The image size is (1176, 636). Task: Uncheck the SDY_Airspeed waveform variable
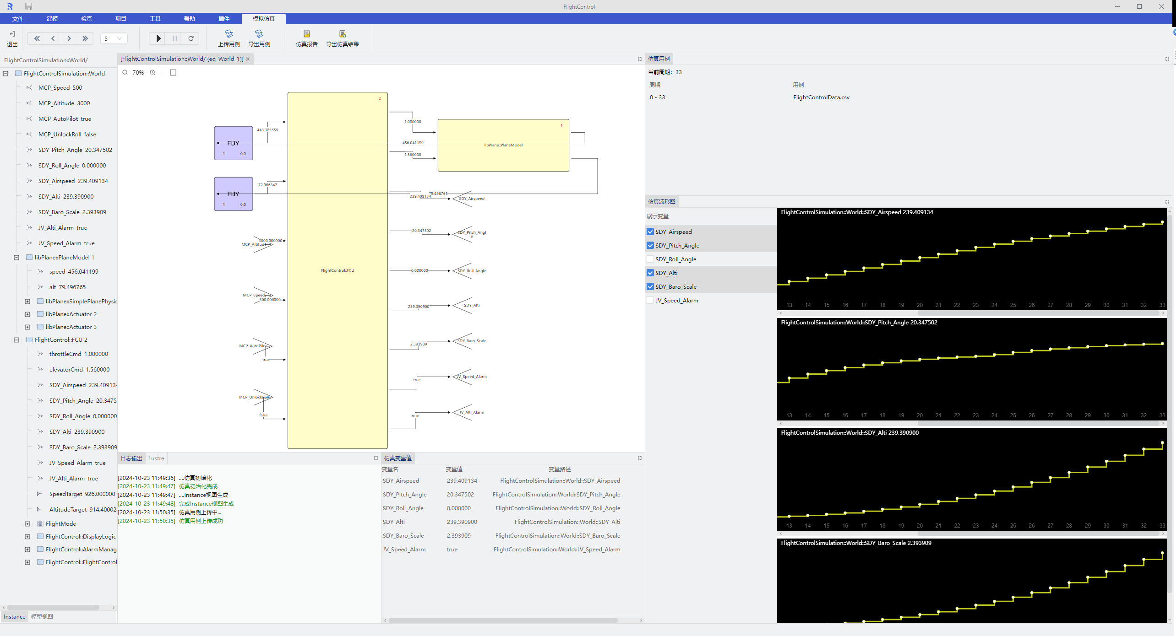point(650,232)
